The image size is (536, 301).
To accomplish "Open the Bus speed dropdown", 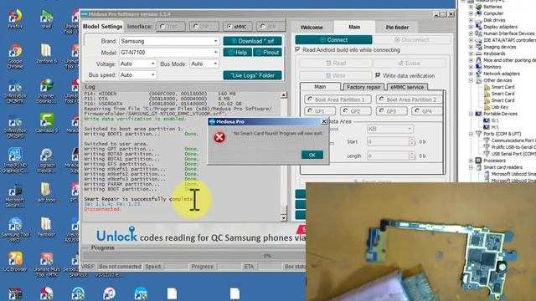I will pos(137,74).
